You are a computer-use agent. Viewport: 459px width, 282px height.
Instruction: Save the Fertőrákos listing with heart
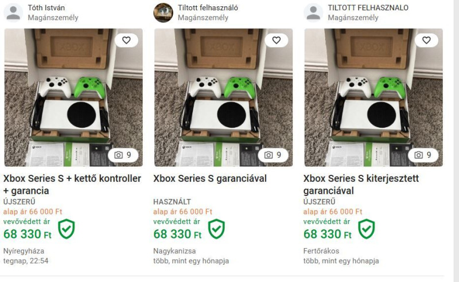[426, 40]
